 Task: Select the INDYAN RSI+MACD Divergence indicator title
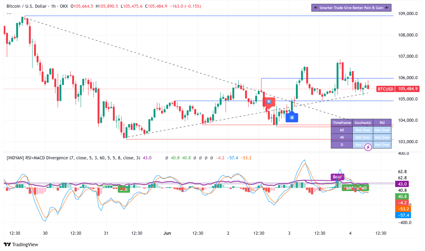tap(73, 158)
